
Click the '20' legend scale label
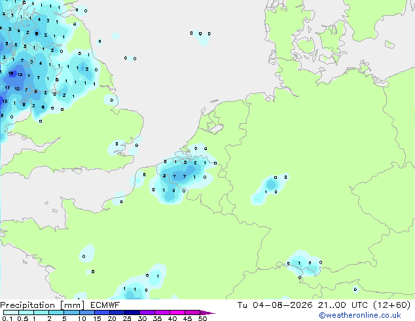pos(112,318)
